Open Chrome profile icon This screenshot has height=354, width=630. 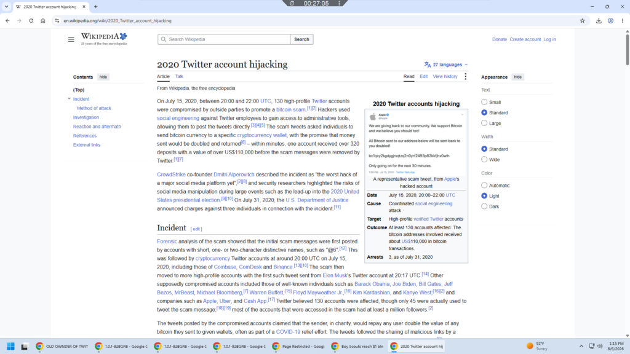pyautogui.click(x=610, y=21)
